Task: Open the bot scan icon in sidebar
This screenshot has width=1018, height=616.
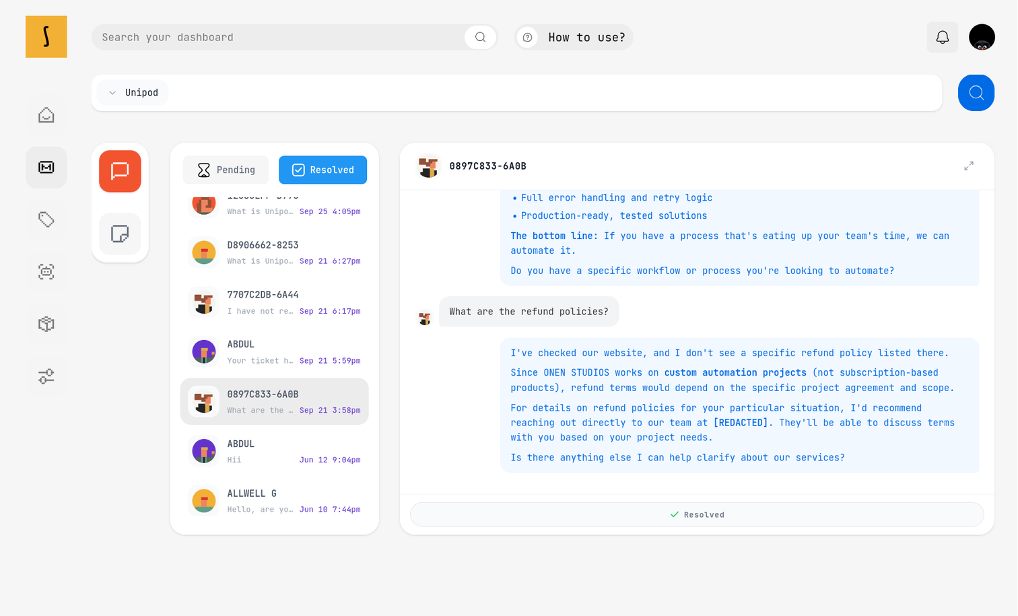Action: click(46, 272)
